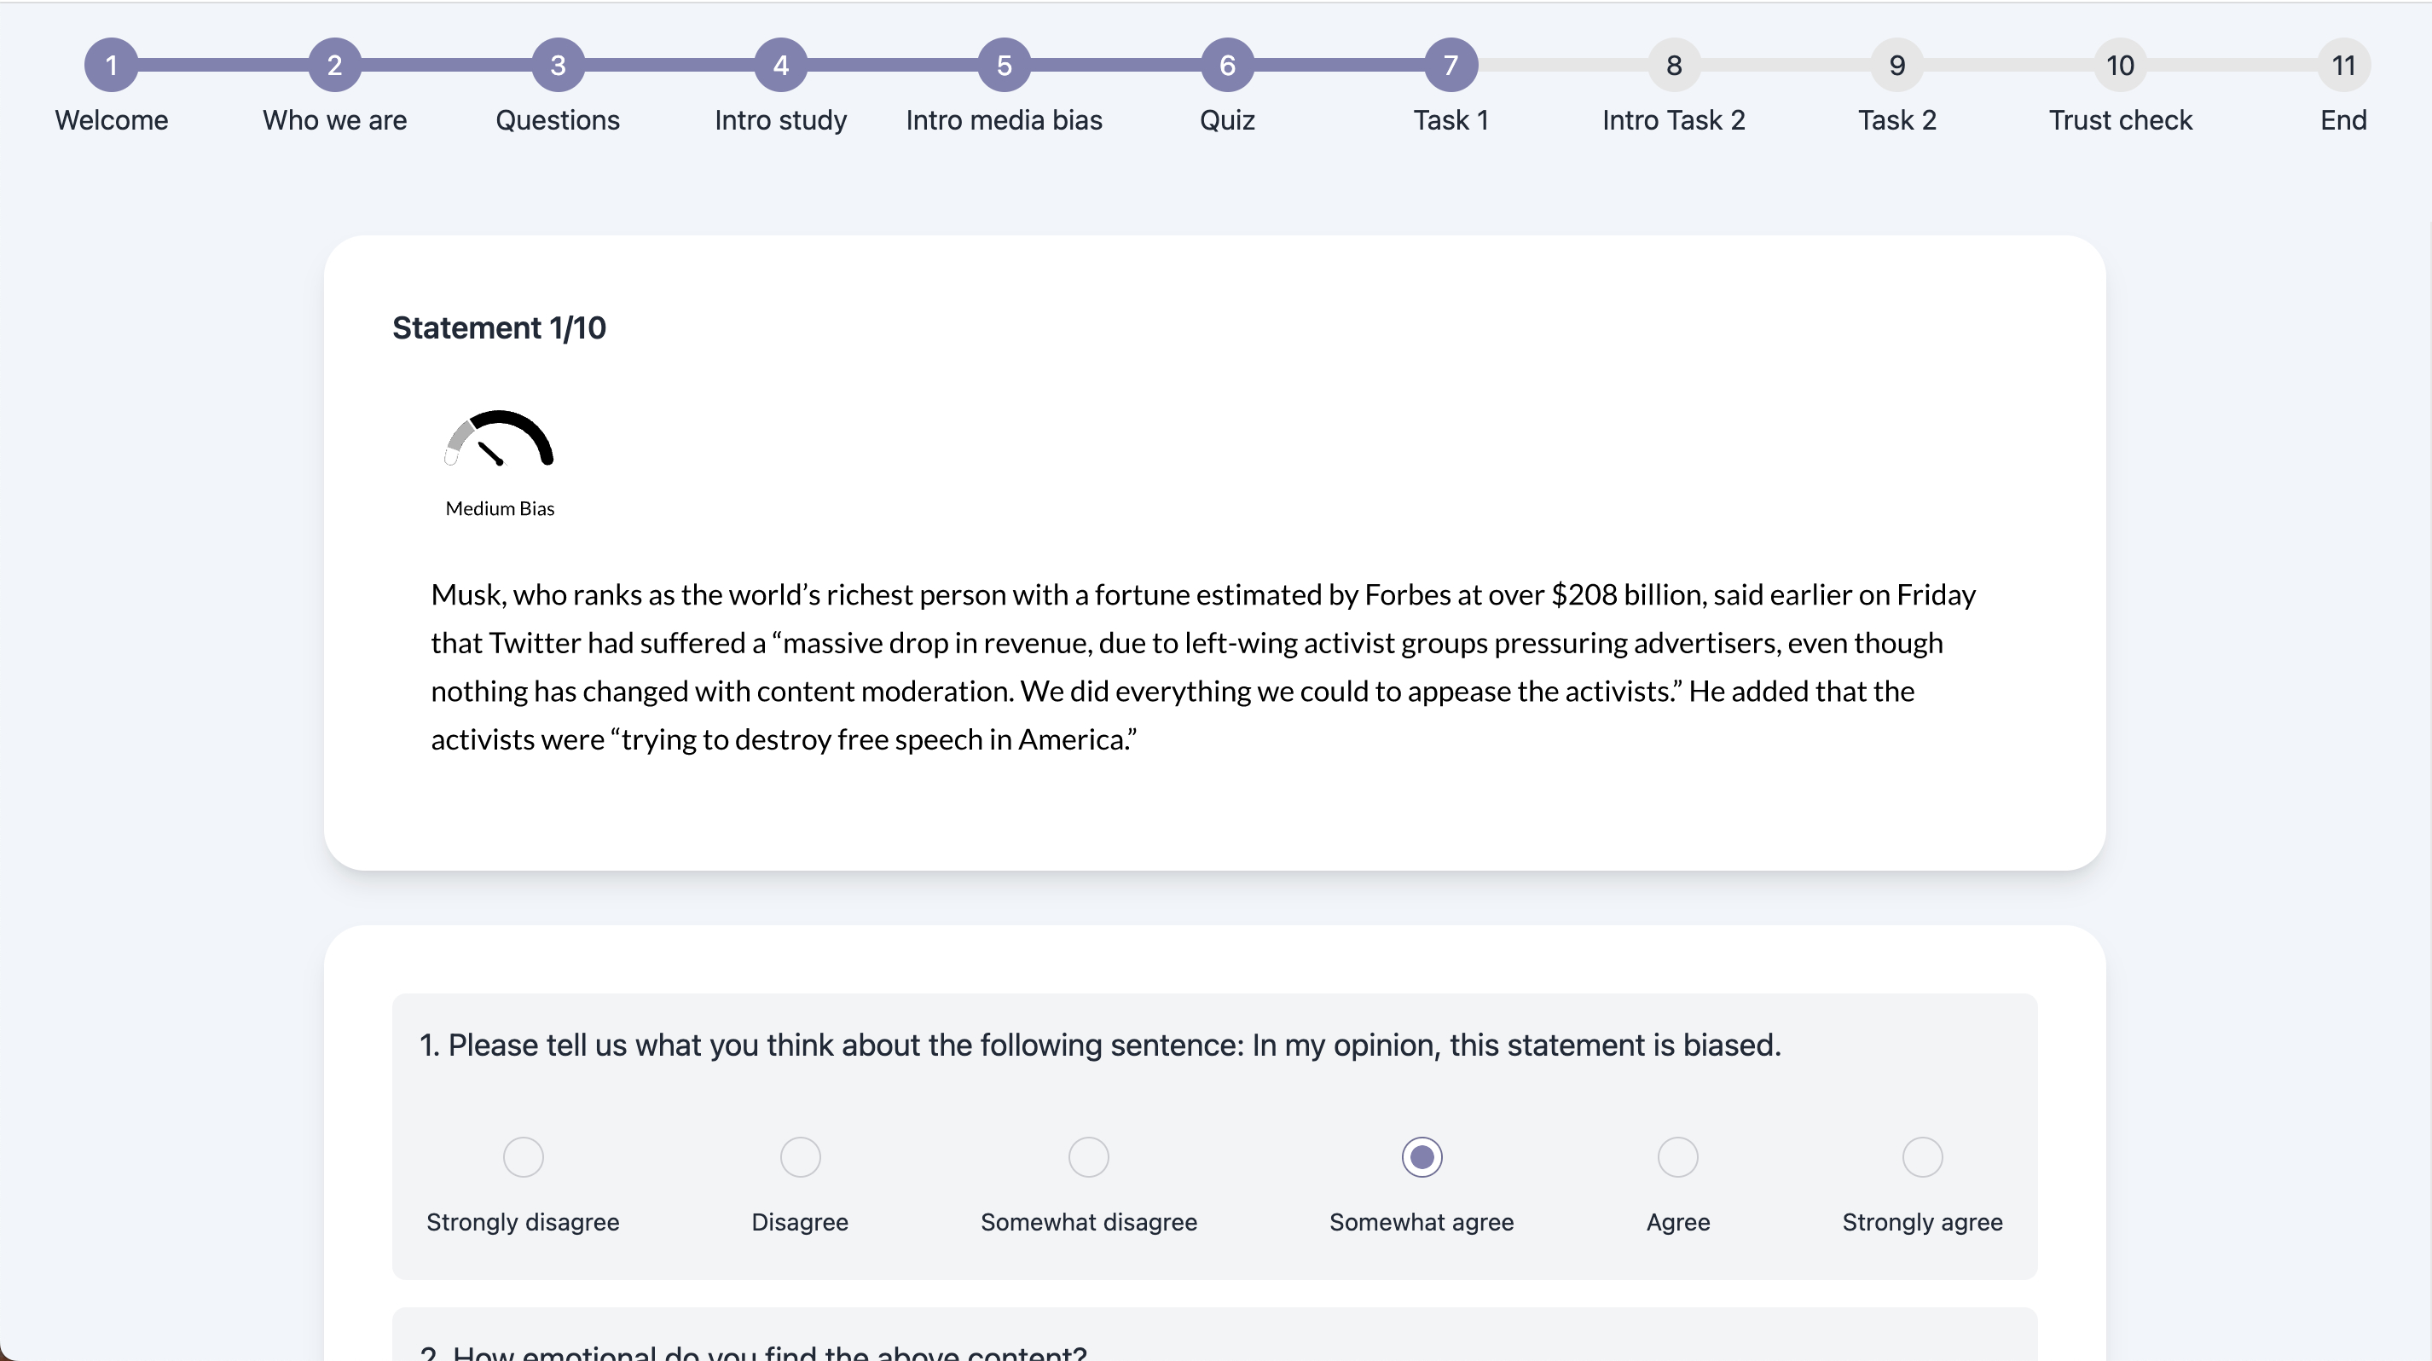Click the Who we are step label
2432x1361 pixels.
pyautogui.click(x=334, y=121)
